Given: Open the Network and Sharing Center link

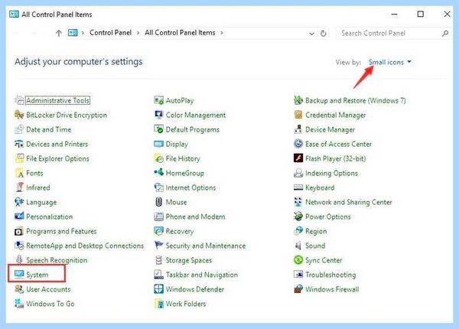Looking at the screenshot, I should (348, 202).
